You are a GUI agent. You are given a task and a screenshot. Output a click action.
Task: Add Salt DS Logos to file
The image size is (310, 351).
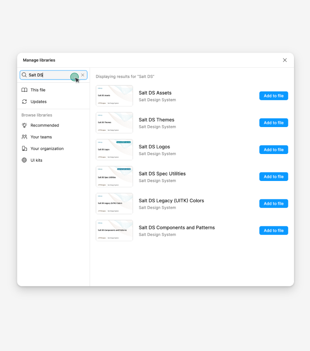click(x=273, y=150)
